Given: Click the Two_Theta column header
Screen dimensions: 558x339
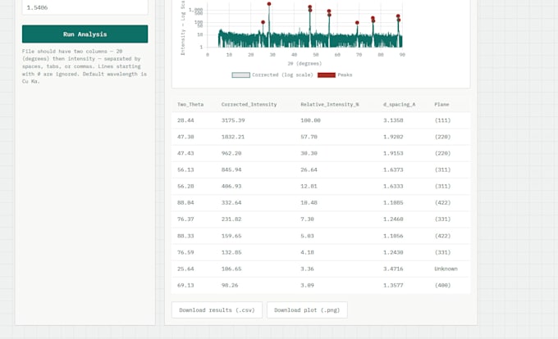Looking at the screenshot, I should [x=190, y=104].
